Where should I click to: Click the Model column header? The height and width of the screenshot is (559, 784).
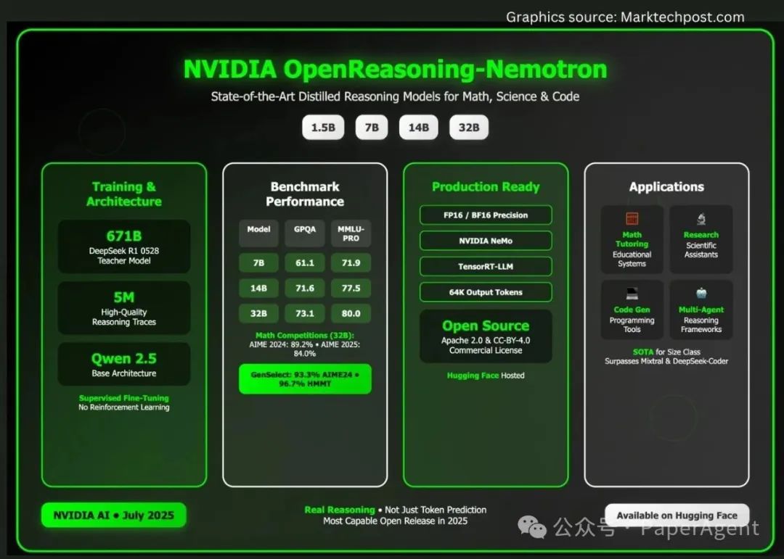258,233
